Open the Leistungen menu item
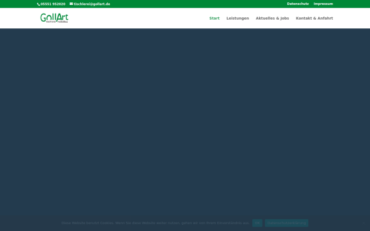 coord(237,18)
